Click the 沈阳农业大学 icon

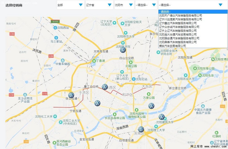186,75
